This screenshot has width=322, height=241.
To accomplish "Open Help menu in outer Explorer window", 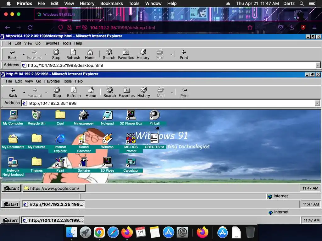I will coord(78,43).
